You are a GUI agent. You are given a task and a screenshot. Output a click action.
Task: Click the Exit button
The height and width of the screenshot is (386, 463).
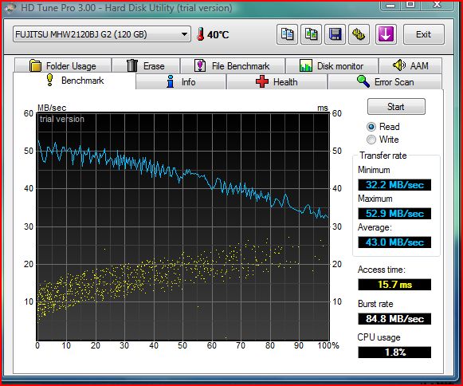(424, 34)
